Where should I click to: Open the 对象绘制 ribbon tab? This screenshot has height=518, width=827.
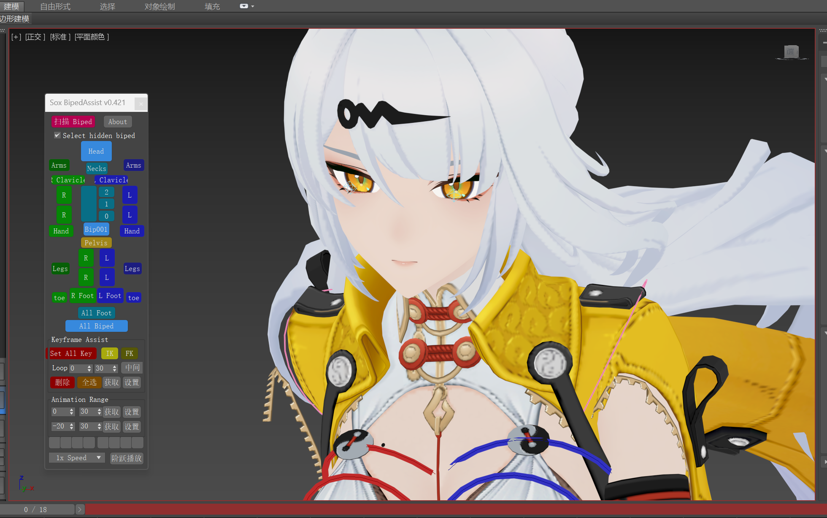[x=159, y=6]
